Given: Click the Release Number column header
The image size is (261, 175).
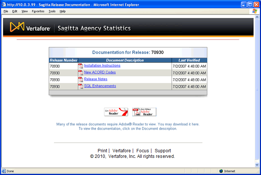Looking at the screenshot, I should [64, 60].
